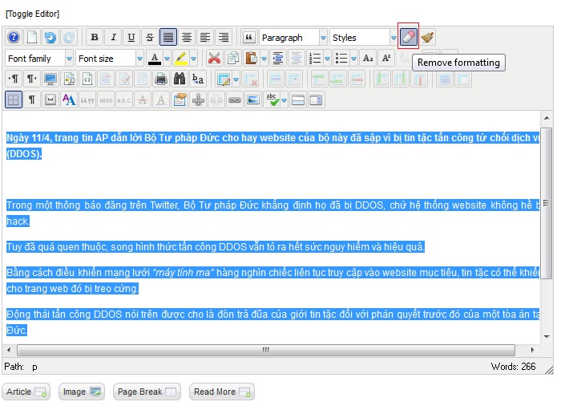Open find with binoculars icon
The image size is (565, 410).
tap(180, 79)
